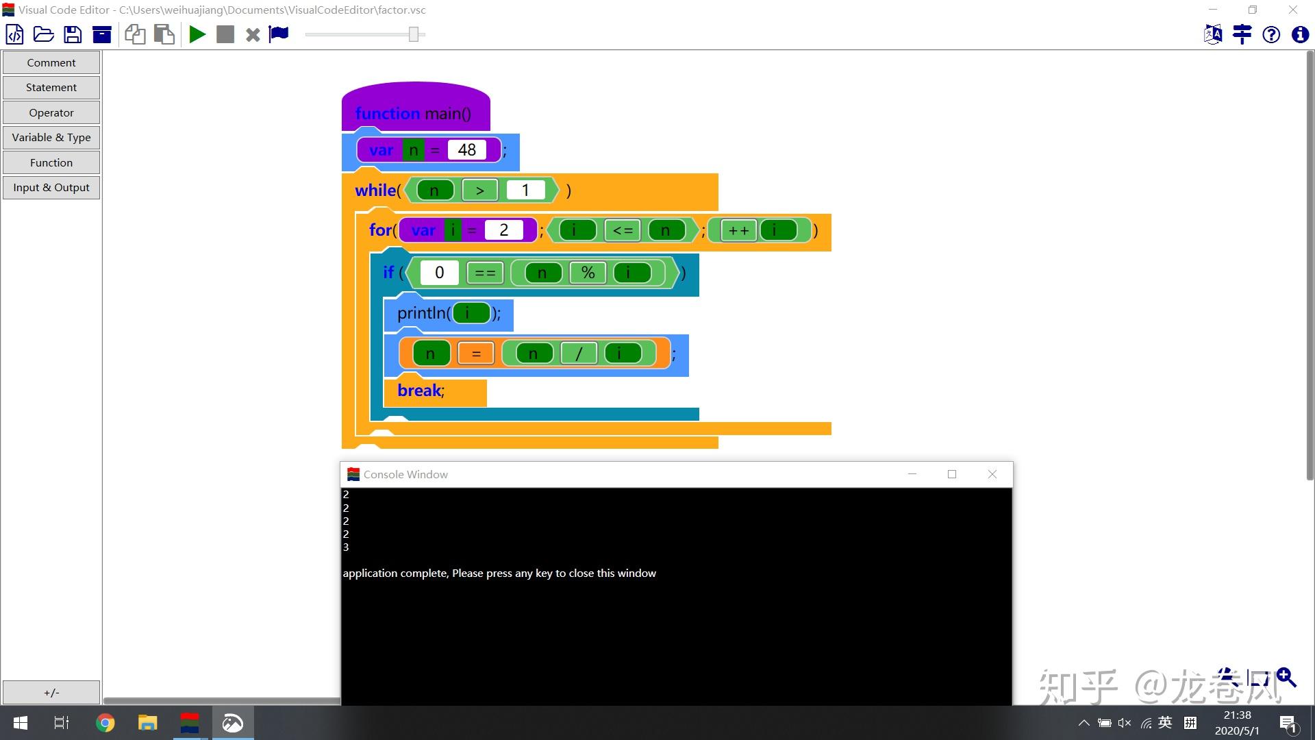This screenshot has height=740, width=1315.
Task: Toggle the +/- button in sidebar
Action: pos(51,692)
